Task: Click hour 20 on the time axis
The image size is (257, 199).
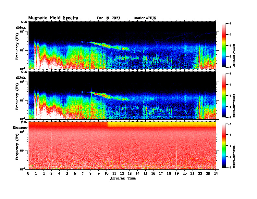Action: pos(184,173)
